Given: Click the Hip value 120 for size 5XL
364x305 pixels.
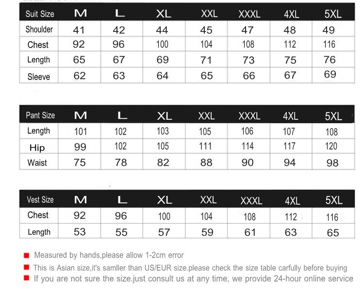Looking at the screenshot, I should 331,146.
